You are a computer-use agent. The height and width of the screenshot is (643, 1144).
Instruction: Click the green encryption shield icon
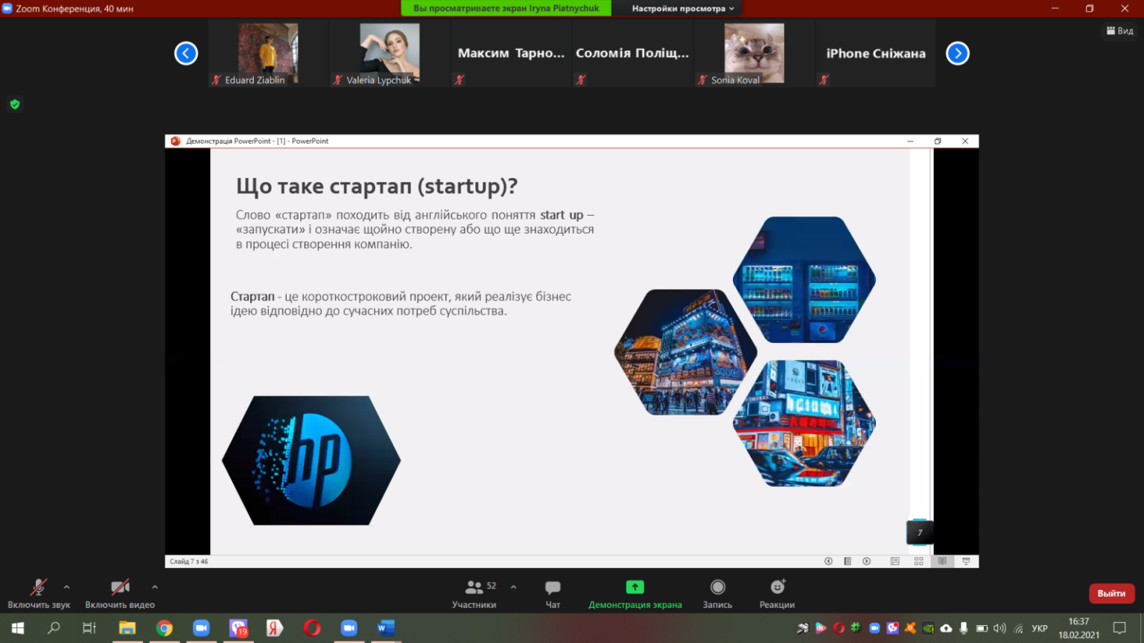15,104
